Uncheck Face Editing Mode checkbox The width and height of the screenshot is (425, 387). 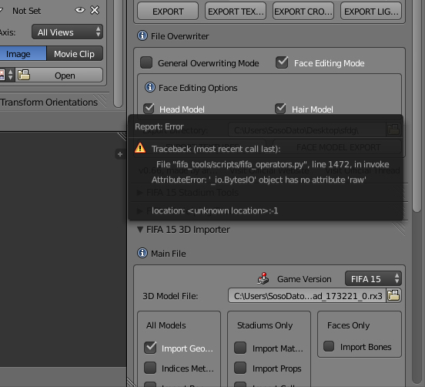282,62
